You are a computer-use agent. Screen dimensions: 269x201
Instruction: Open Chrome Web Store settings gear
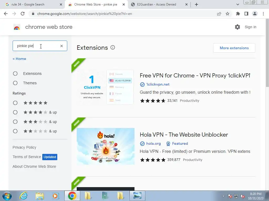[x=237, y=27]
